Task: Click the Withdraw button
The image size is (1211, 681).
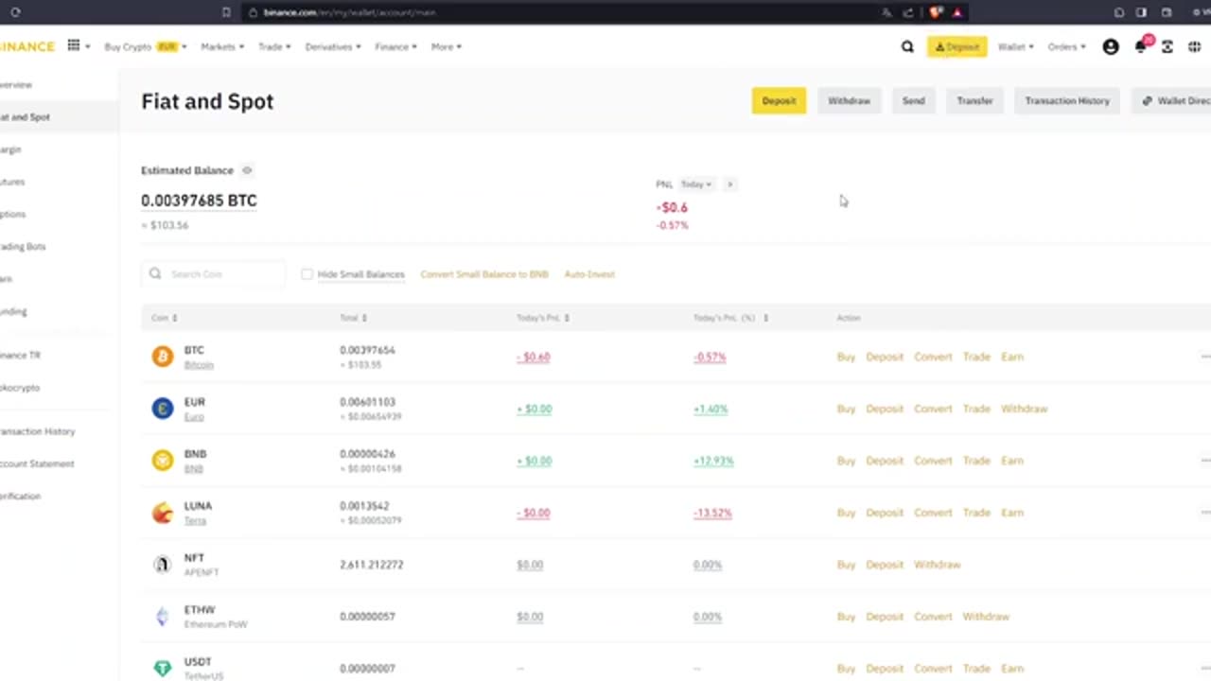Action: pyautogui.click(x=849, y=100)
